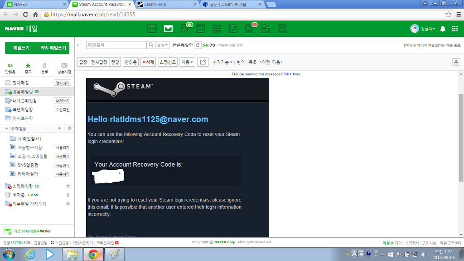Open the 이동 move dropdown
The height and width of the screenshot is (261, 464).
(x=187, y=62)
